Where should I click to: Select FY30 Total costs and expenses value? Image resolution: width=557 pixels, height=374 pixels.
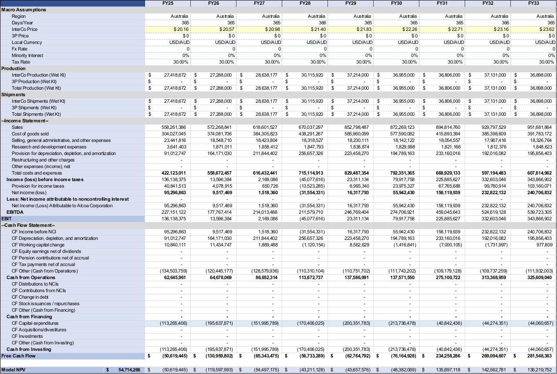click(x=396, y=173)
